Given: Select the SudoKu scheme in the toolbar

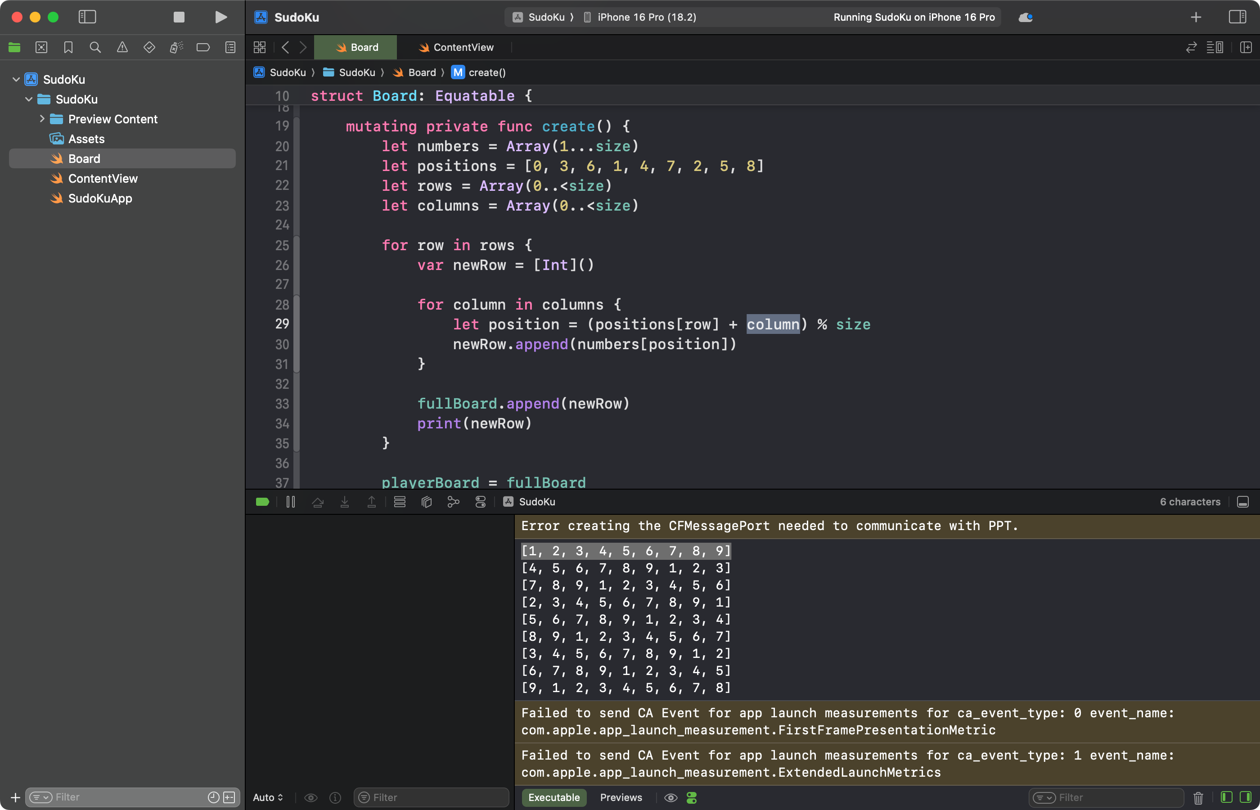Looking at the screenshot, I should click(x=539, y=18).
